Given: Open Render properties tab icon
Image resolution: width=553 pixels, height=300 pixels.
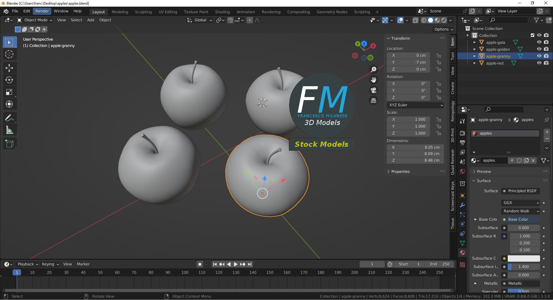Looking at the screenshot, I should [x=463, y=133].
